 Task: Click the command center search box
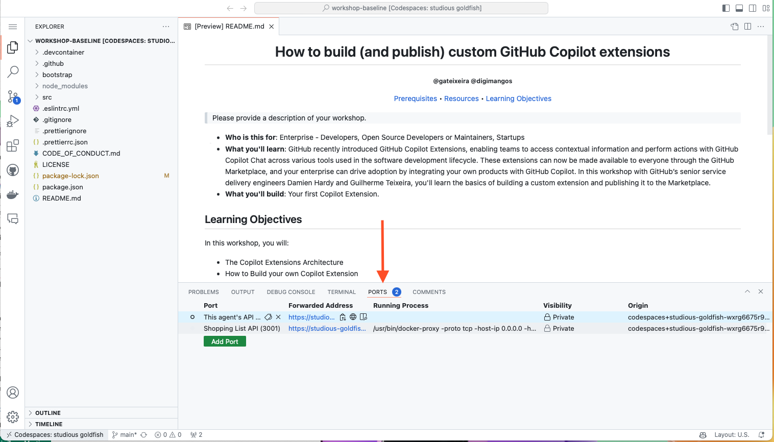coord(401,8)
